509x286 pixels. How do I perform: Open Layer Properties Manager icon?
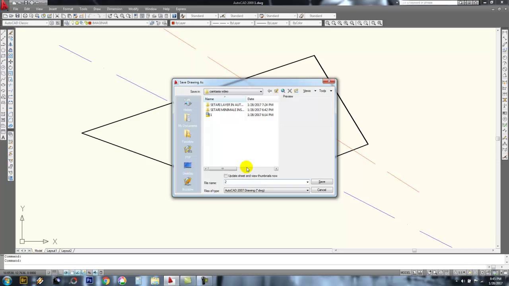tap(66, 23)
